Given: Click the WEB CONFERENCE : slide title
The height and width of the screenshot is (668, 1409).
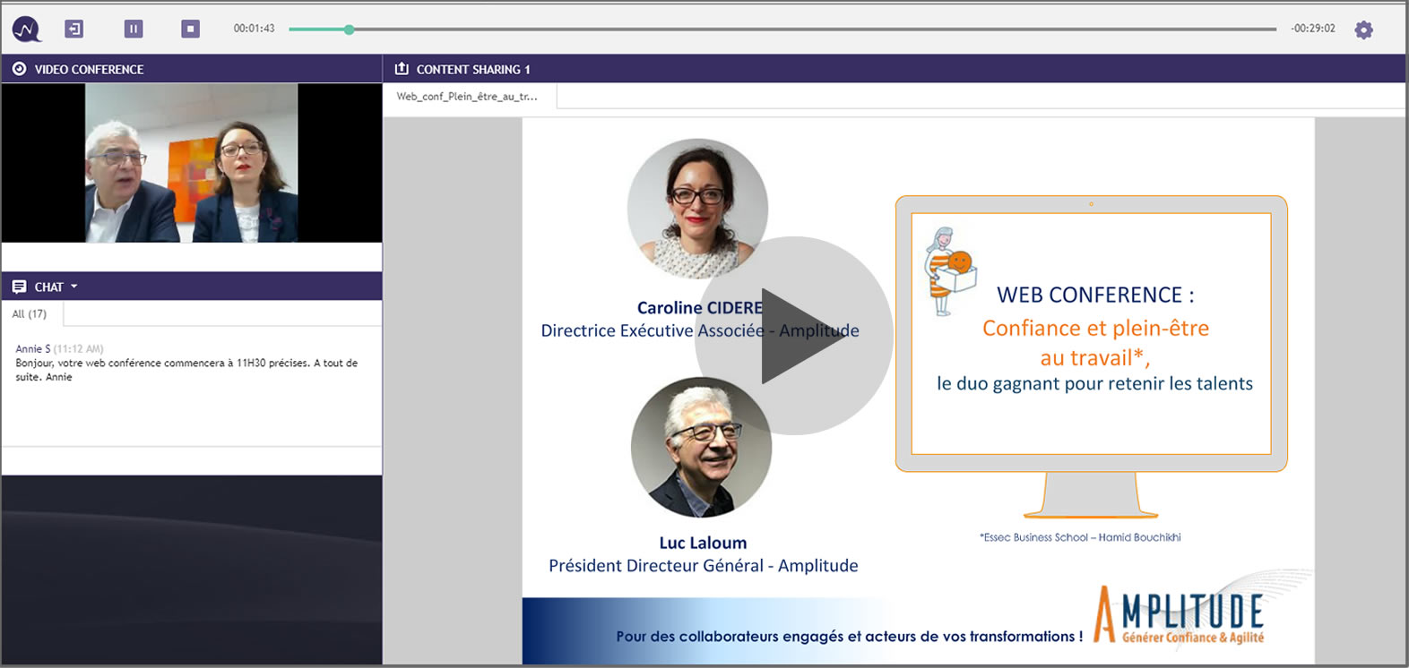Looking at the screenshot, I should (x=1095, y=295).
